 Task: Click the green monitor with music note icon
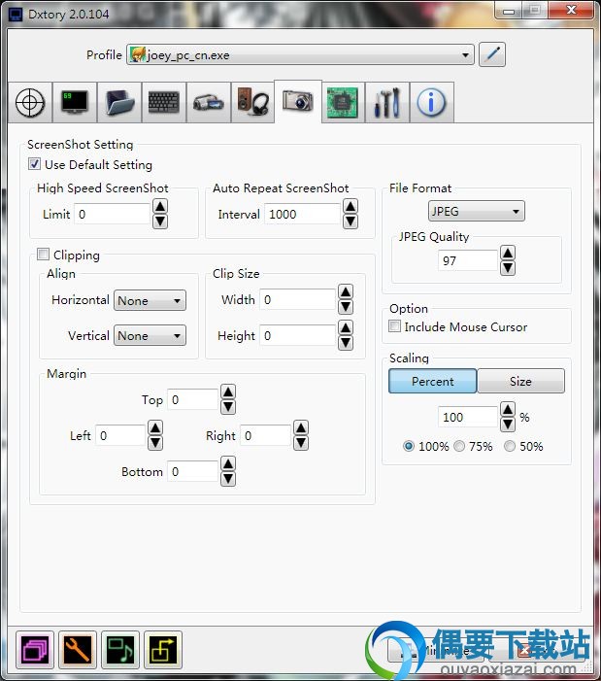point(120,650)
